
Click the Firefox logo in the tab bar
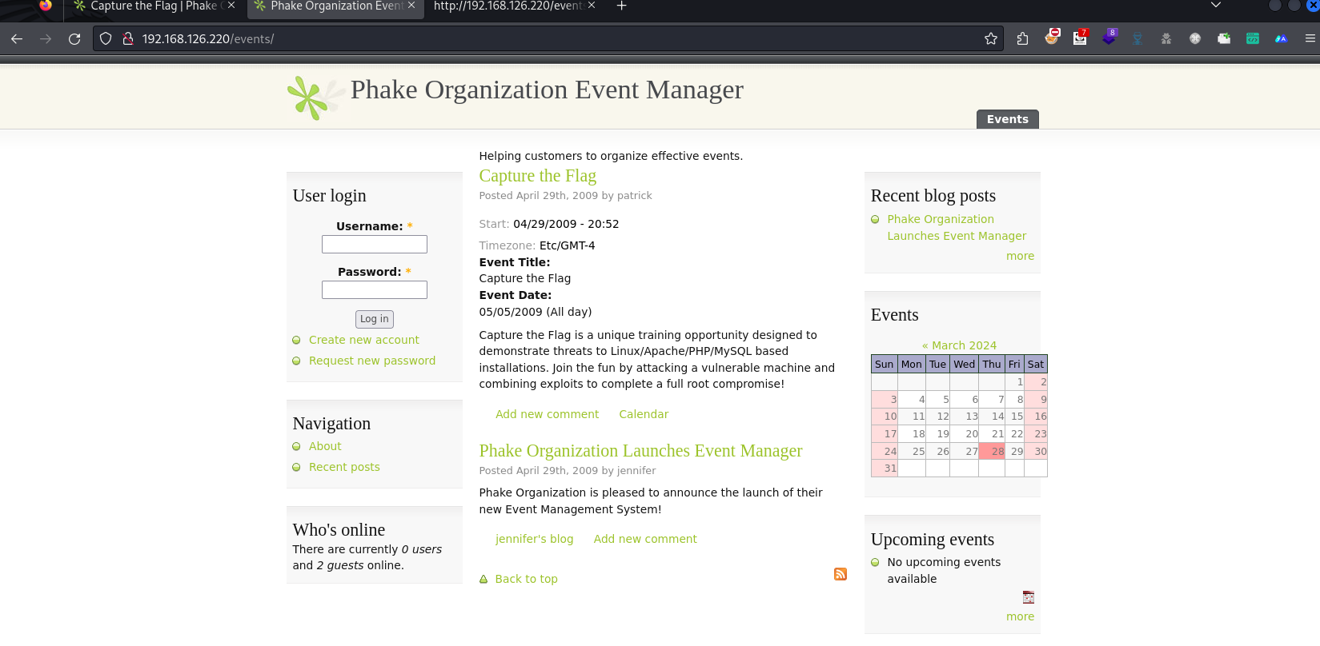46,6
